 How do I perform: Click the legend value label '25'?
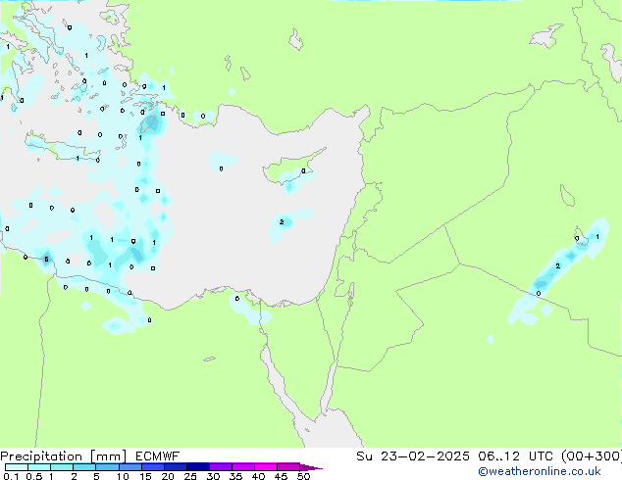pos(190,476)
